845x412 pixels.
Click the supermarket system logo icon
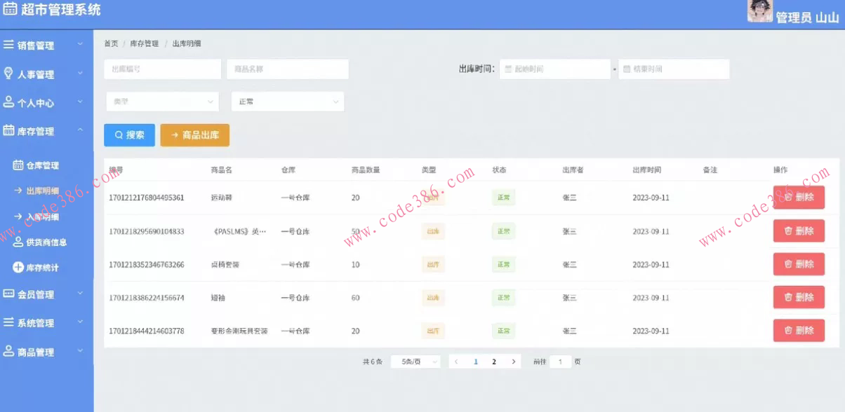tap(10, 10)
